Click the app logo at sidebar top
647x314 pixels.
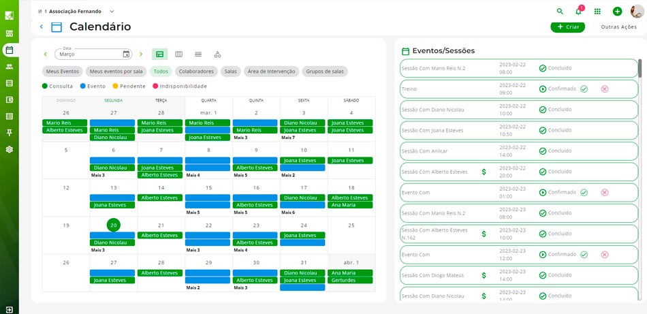click(x=9, y=16)
